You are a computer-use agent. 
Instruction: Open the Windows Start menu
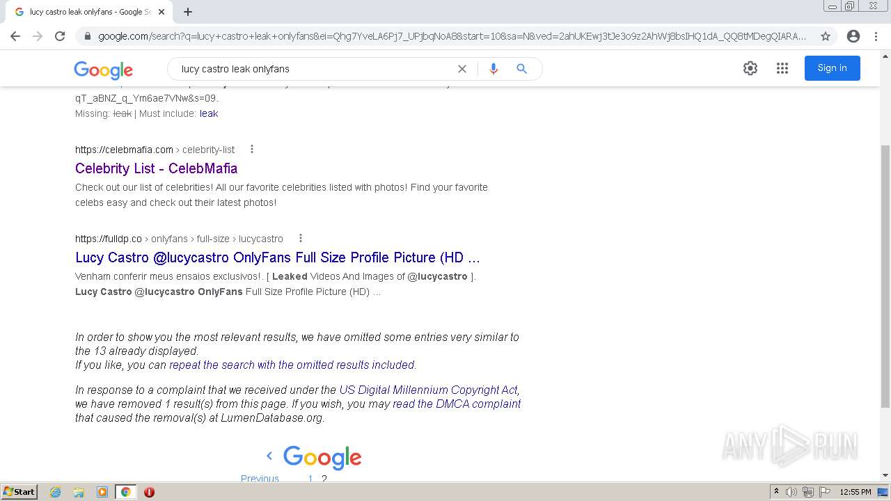(19, 492)
